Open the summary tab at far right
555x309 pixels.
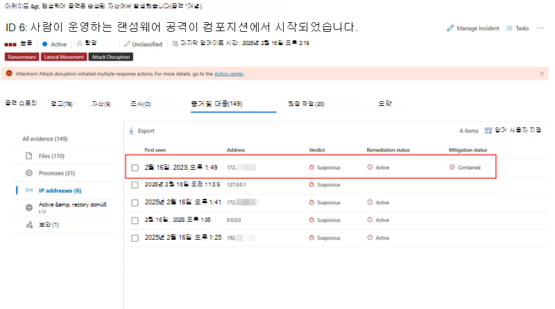(x=385, y=104)
